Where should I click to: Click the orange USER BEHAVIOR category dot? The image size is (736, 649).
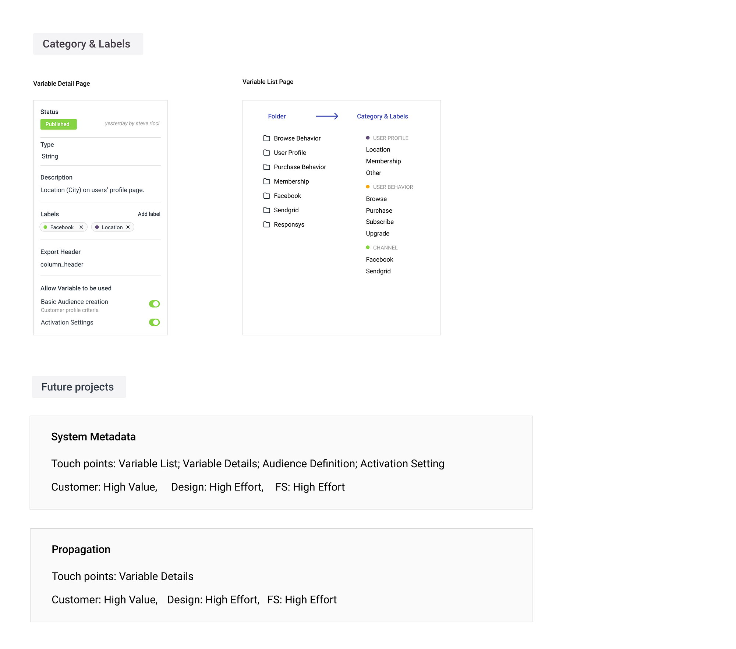click(x=368, y=187)
